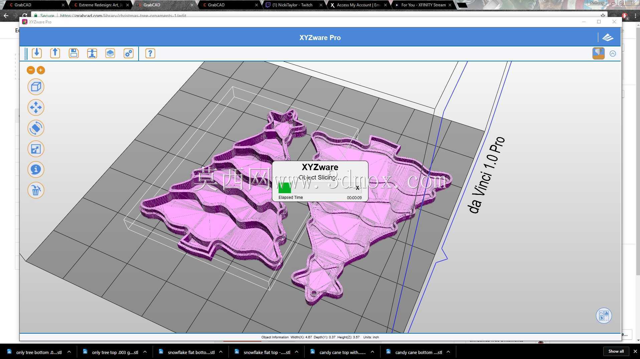Close the Chrome downloads bar
640x359 pixels.
click(x=635, y=351)
